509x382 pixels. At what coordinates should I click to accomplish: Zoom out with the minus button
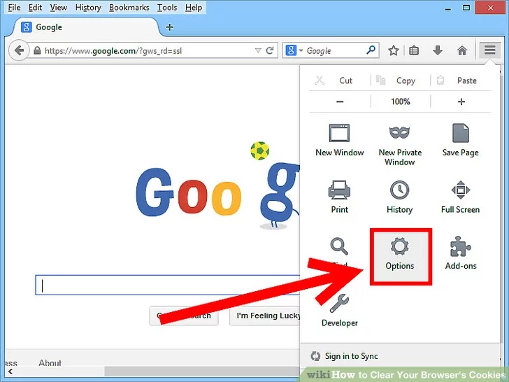340,101
